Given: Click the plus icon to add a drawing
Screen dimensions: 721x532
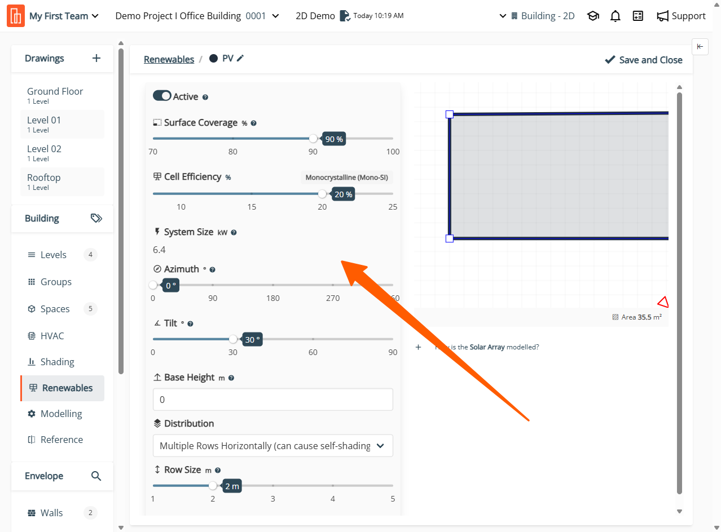Looking at the screenshot, I should click(96, 58).
